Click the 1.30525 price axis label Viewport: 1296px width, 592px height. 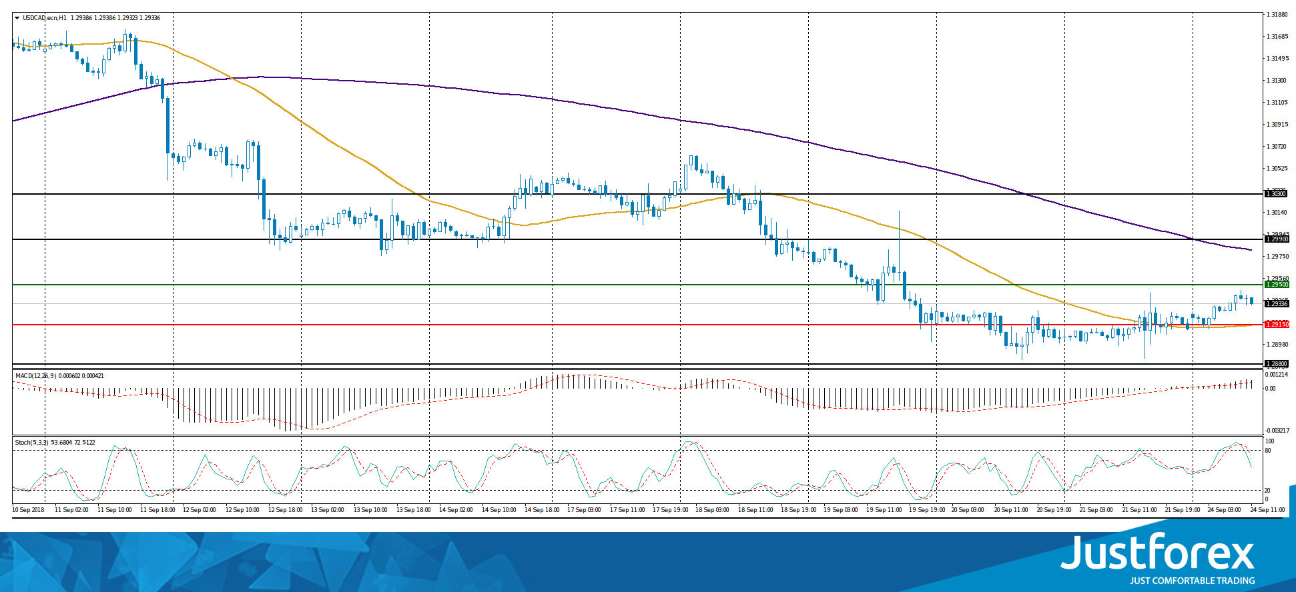(x=1277, y=168)
